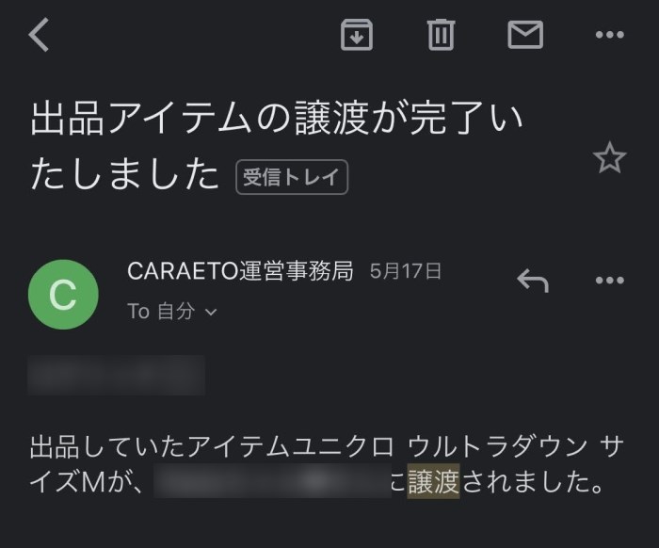659x548 pixels.
Task: Tap sender name CARAETO運営事務局
Action: click(x=240, y=271)
